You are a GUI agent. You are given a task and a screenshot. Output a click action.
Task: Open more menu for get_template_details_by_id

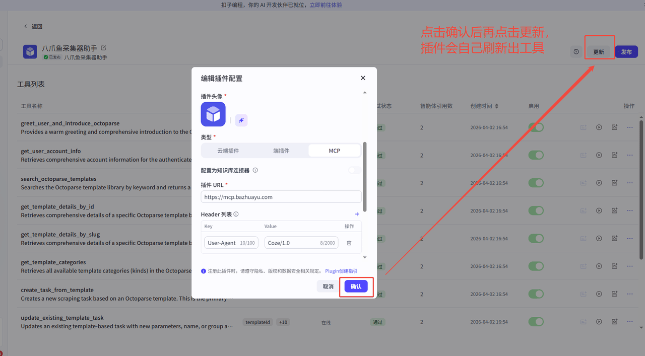[630, 210]
